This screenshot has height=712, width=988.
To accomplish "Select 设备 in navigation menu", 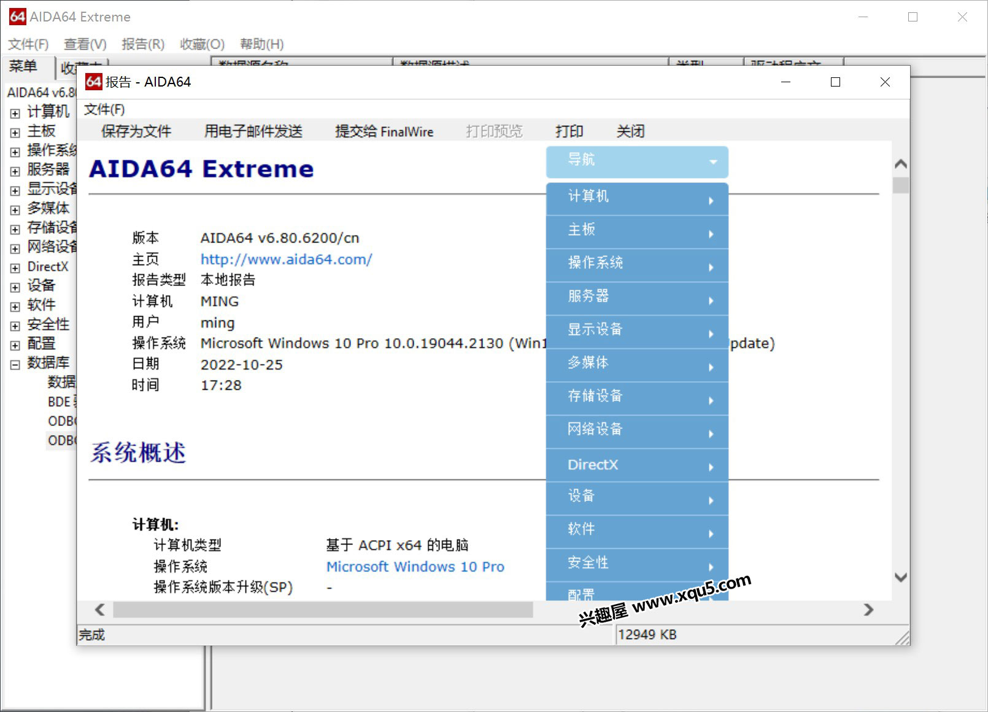I will pyautogui.click(x=637, y=498).
